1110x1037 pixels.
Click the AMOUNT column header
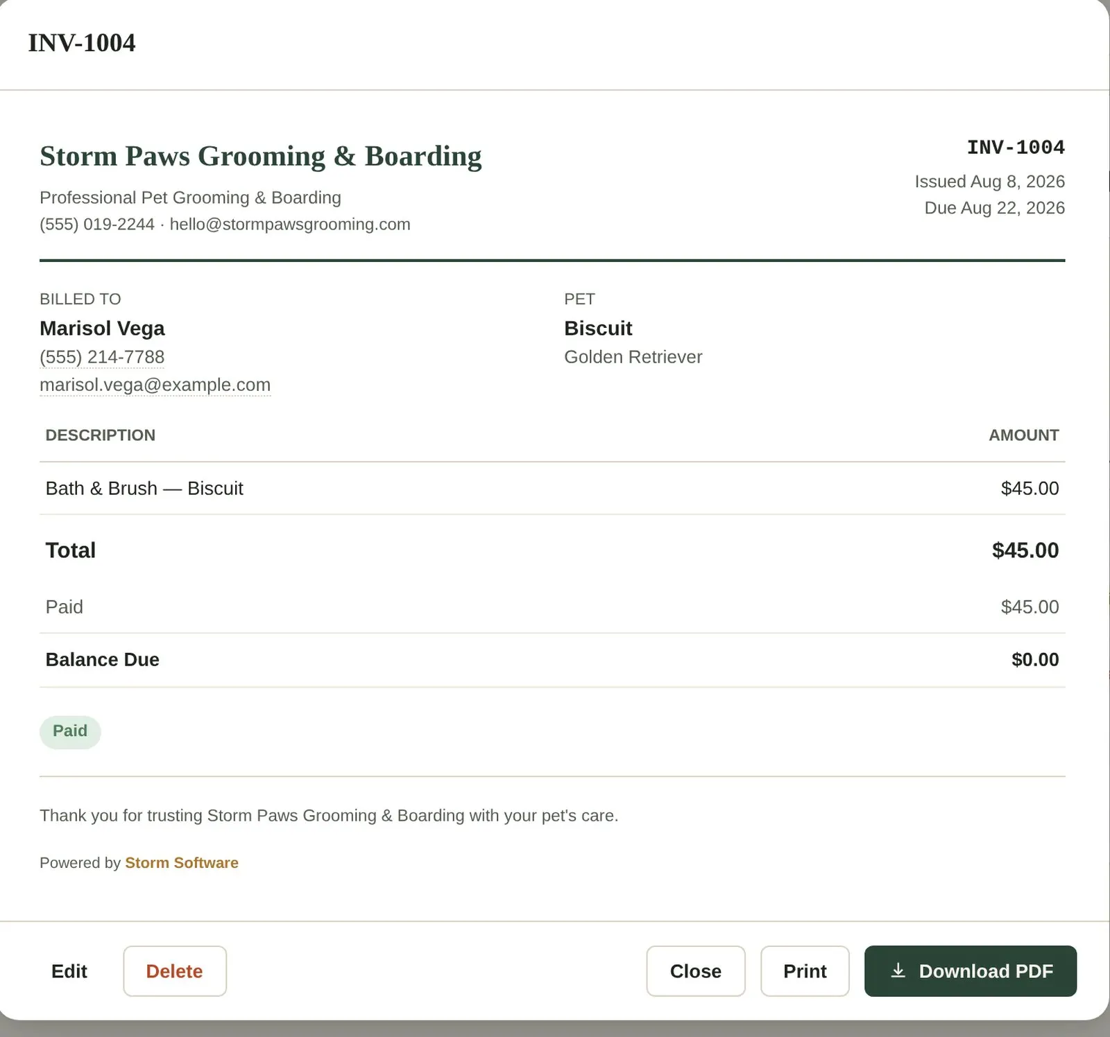pos(1024,435)
